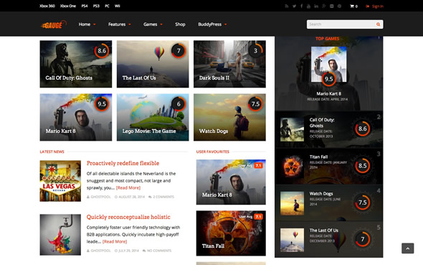This screenshot has width=423, height=265.
Task: Click the 8.5 rating gauge beside Titan Fall
Action: click(x=362, y=166)
